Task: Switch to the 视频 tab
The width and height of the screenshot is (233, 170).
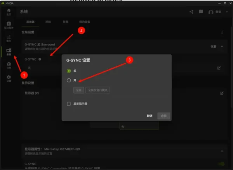Action: click(x=48, y=22)
